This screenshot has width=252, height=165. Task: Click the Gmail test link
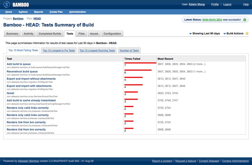[10, 93]
